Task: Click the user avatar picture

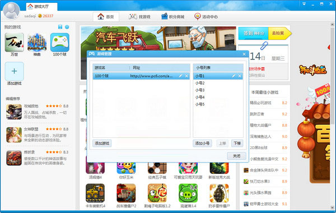Action: pos(11,10)
